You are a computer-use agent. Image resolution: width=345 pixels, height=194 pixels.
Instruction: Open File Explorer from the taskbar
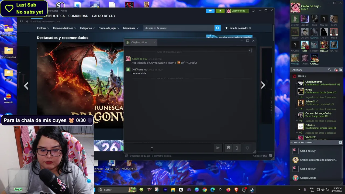point(173,190)
